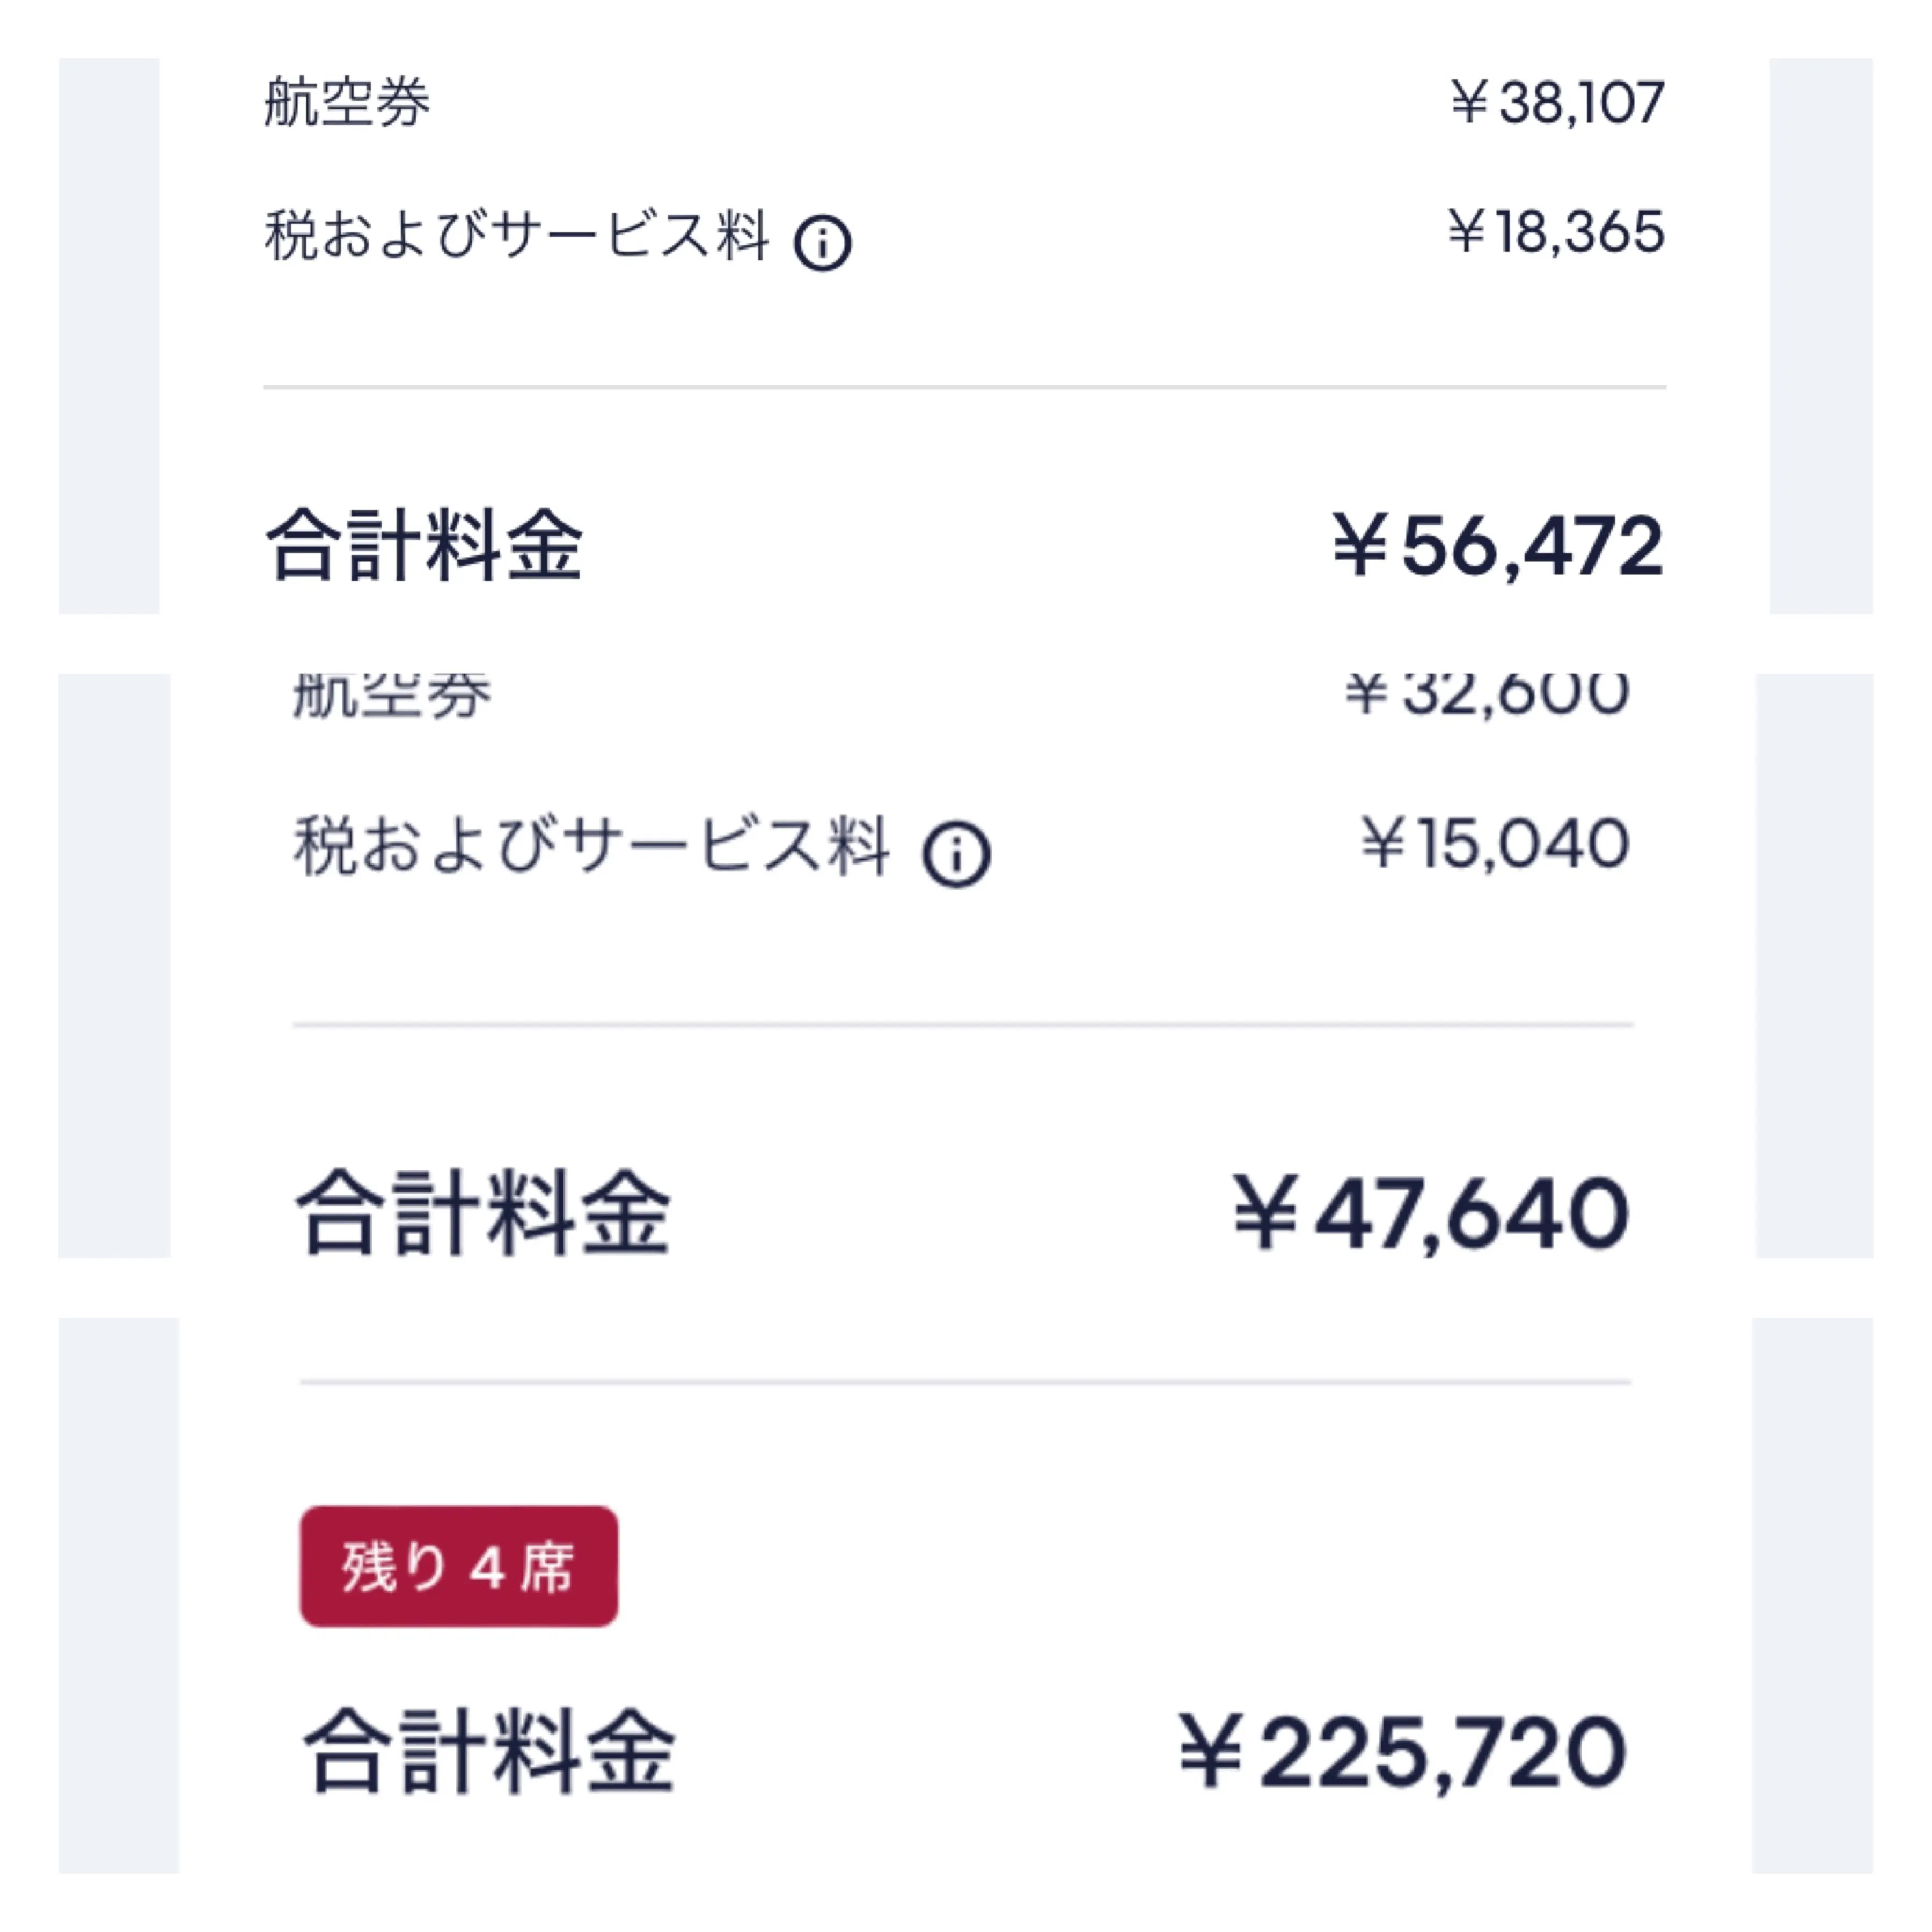1932x1932 pixels.
Task: Click 合計料金 label beside ¥56,472
Action: tap(424, 545)
